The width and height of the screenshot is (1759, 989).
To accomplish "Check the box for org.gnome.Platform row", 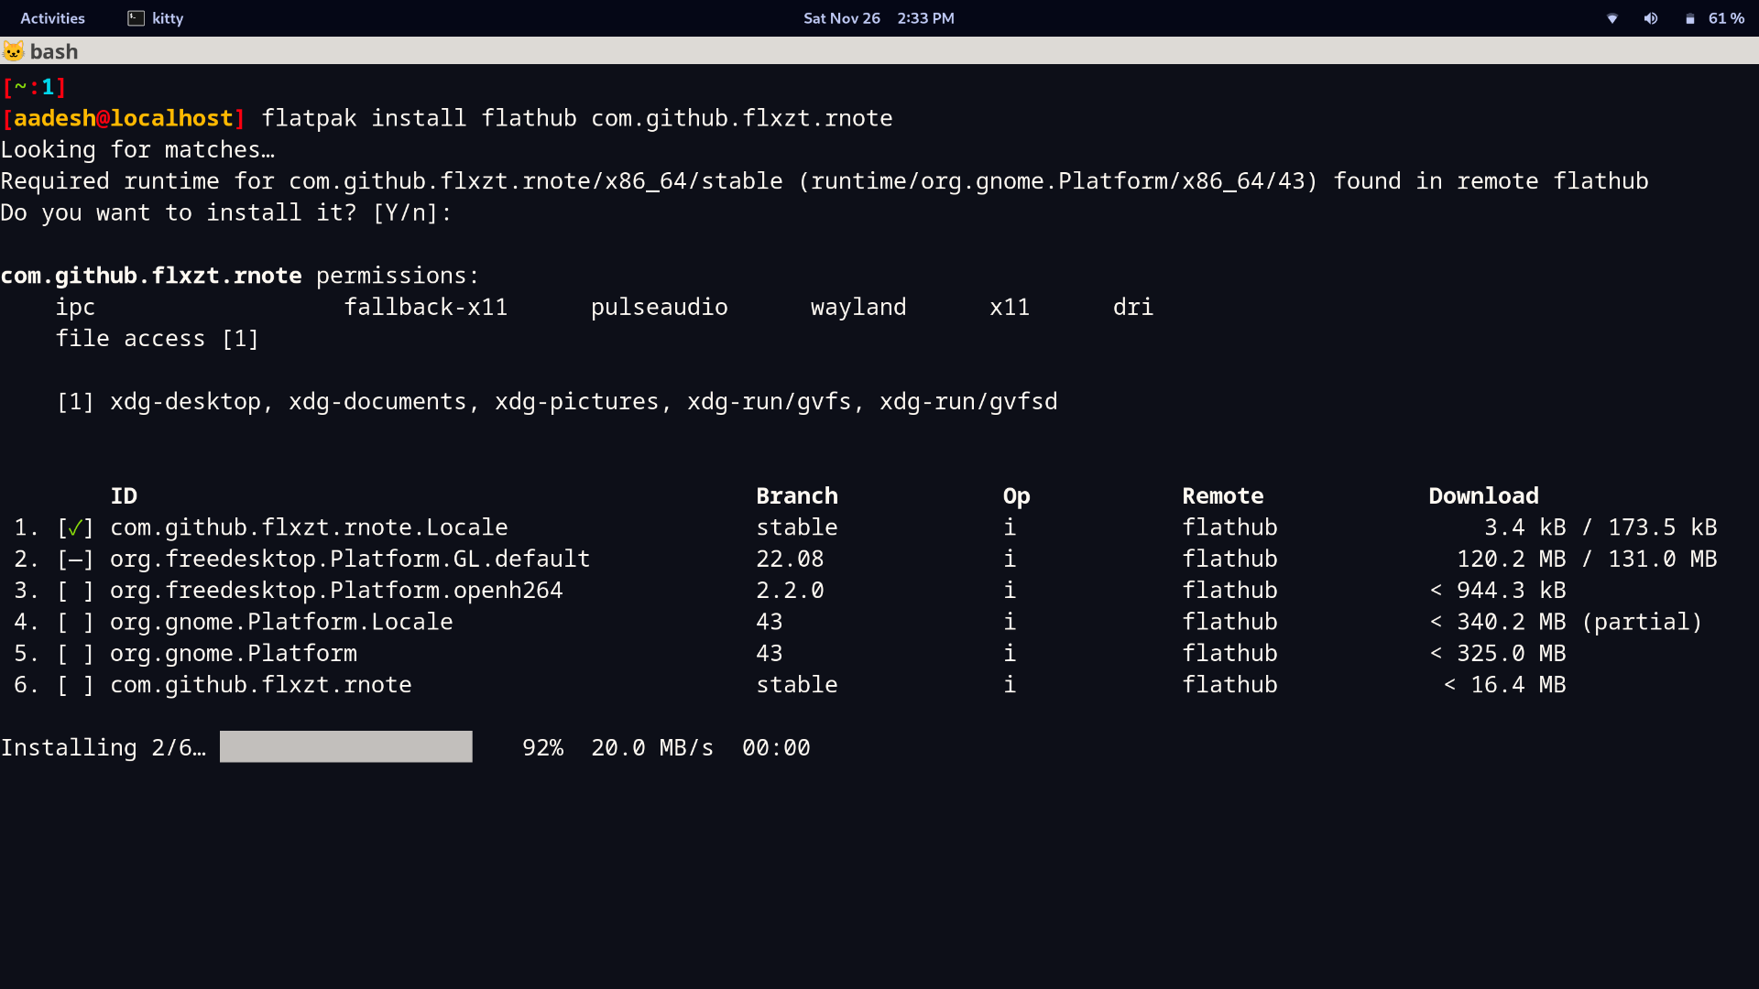I will pyautogui.click(x=76, y=653).
